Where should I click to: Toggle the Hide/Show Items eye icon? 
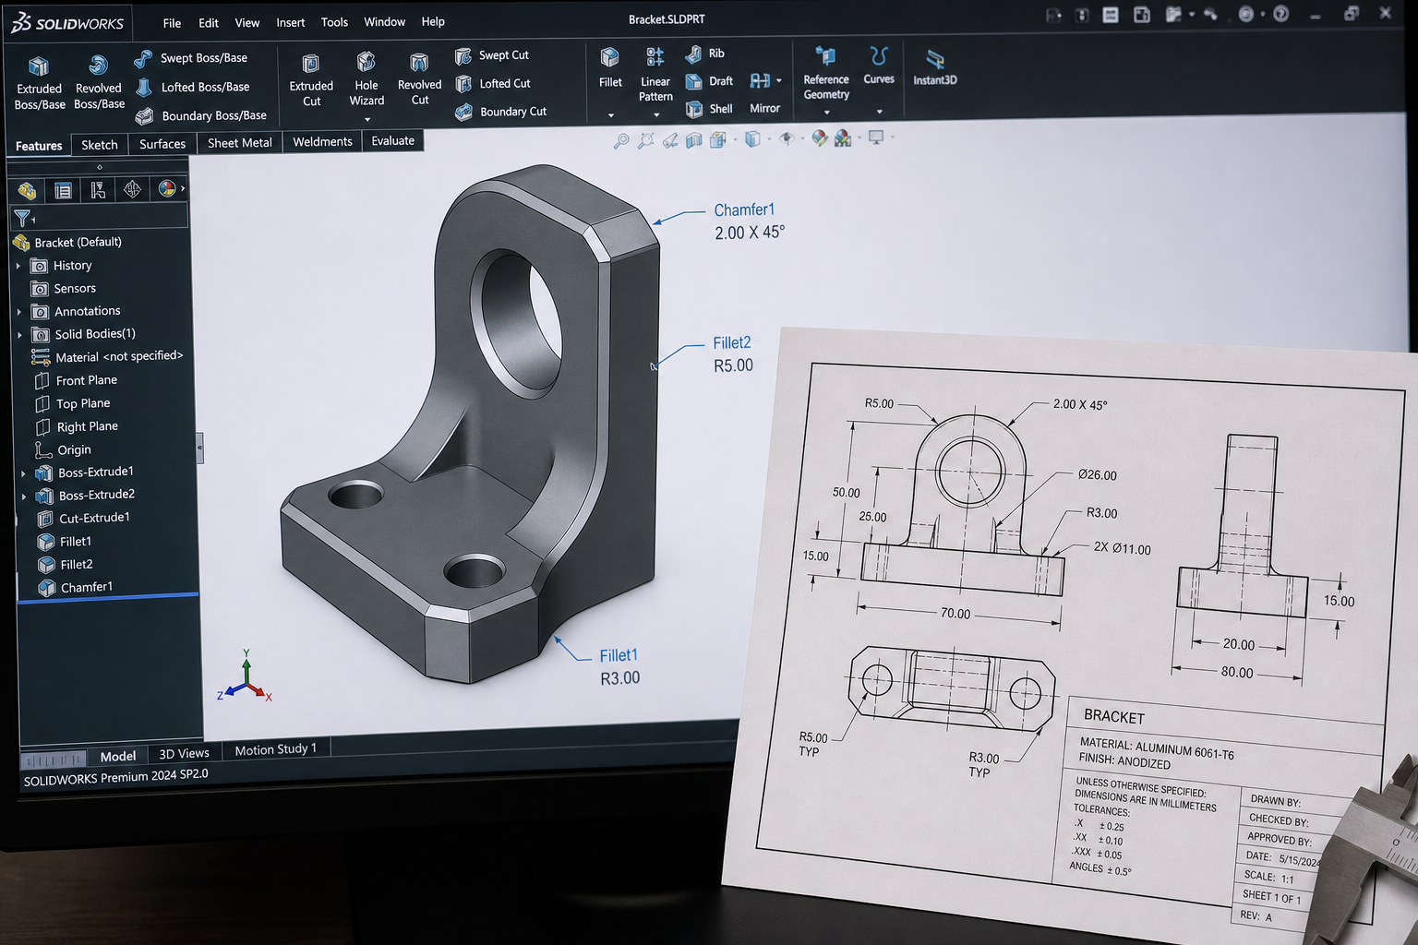pos(787,138)
